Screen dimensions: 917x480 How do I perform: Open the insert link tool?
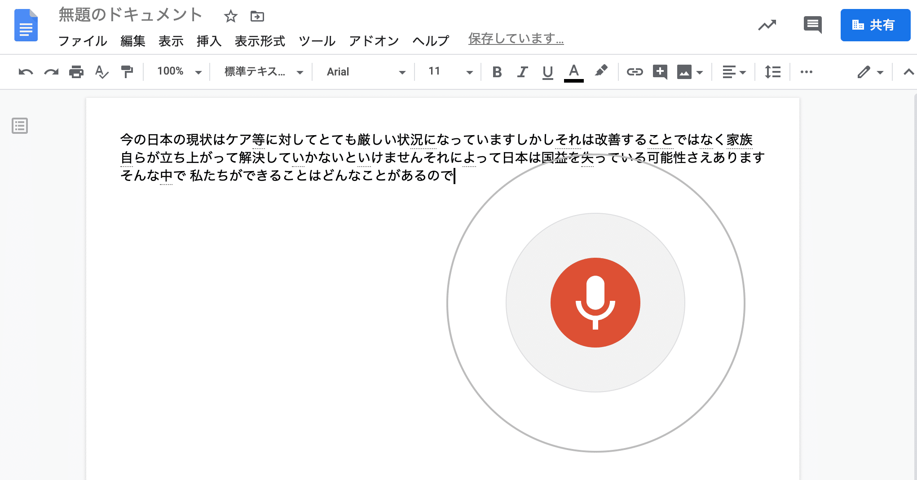635,71
